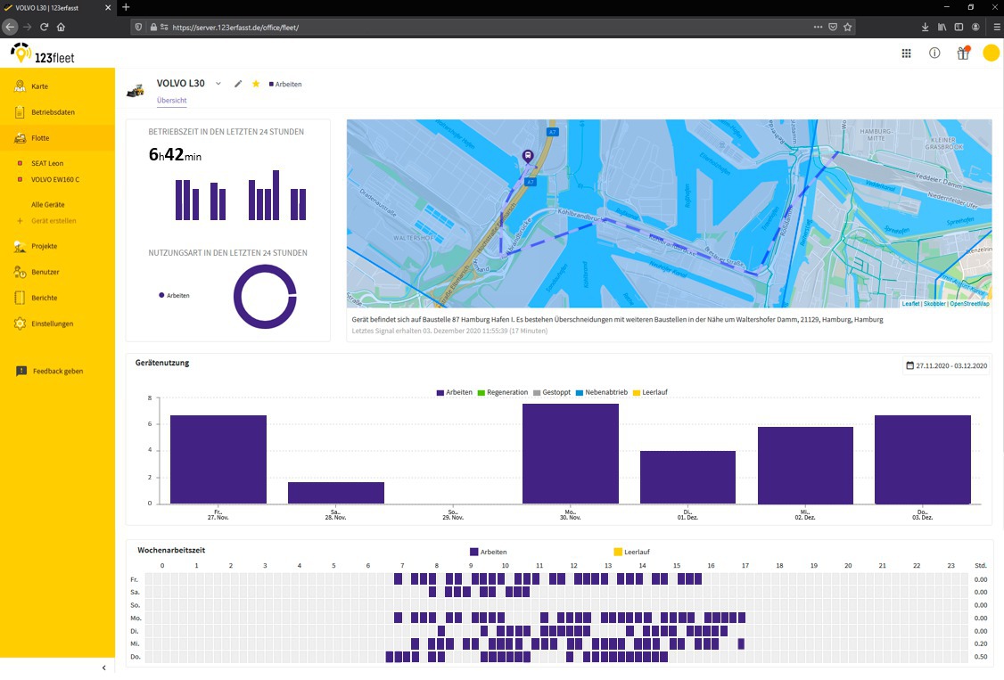Click the browser address bar URL
Screen dimensions: 1004x680
[235, 28]
